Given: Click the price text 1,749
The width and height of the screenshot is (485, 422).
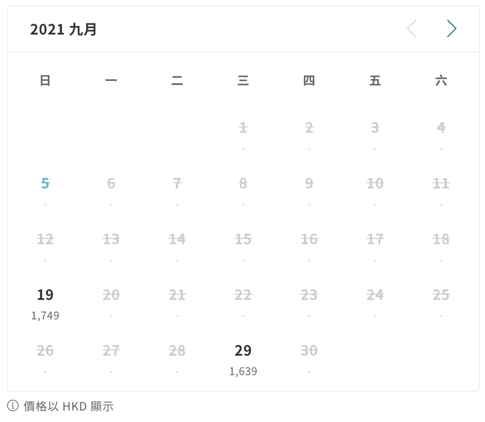Looking at the screenshot, I should pyautogui.click(x=45, y=316).
